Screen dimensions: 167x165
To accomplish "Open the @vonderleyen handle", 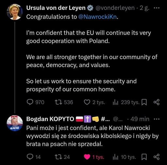I will tap(115, 8).
